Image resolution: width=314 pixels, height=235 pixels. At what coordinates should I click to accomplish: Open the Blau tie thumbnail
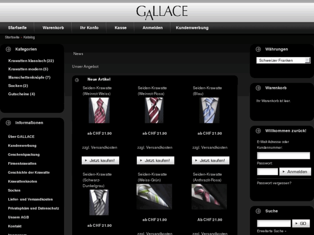point(209,110)
